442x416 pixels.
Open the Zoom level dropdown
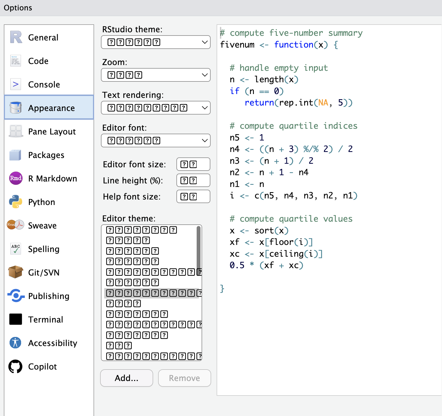(x=156, y=75)
